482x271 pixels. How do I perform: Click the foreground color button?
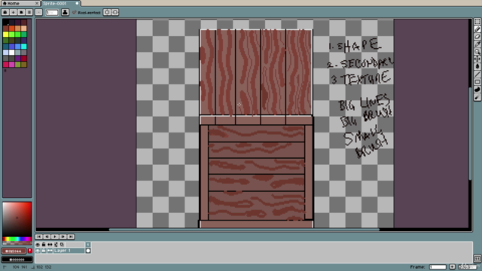tap(14, 251)
